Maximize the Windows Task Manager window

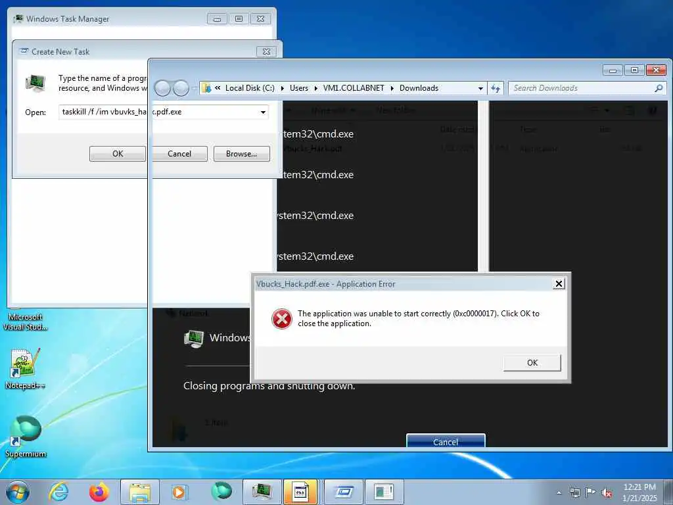pyautogui.click(x=239, y=19)
